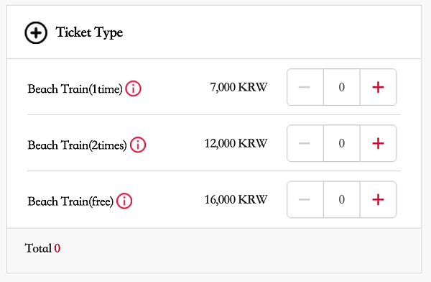Click the Ticket Type plus circle icon
This screenshot has height=282, width=431.
(x=36, y=33)
